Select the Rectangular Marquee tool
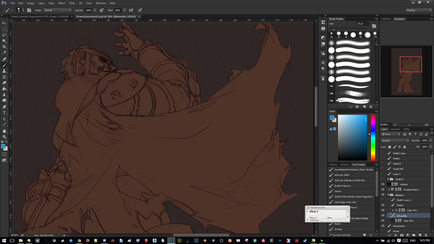This screenshot has width=434, height=244. 4,29
